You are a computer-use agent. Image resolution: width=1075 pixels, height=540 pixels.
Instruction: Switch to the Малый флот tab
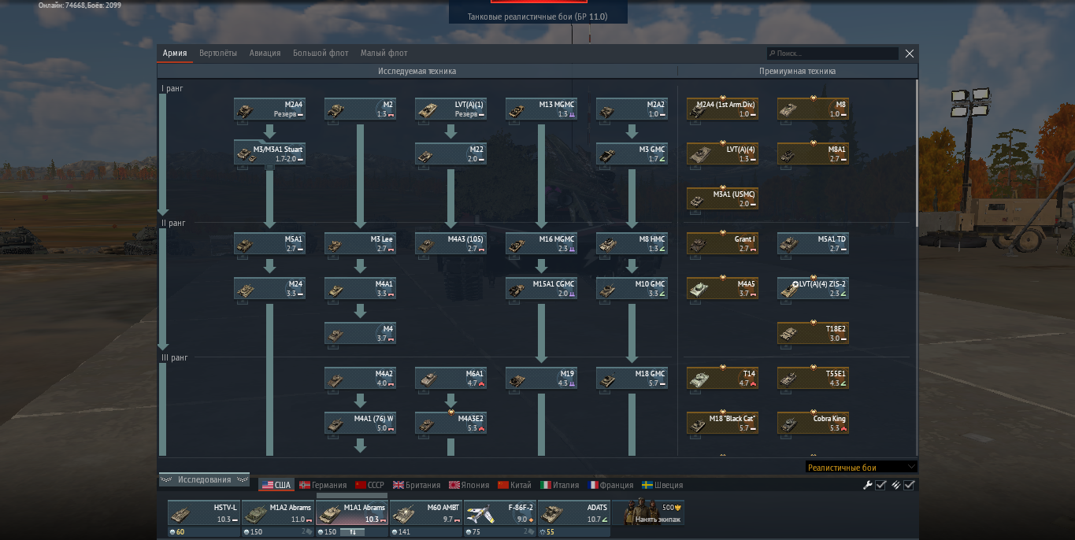384,53
